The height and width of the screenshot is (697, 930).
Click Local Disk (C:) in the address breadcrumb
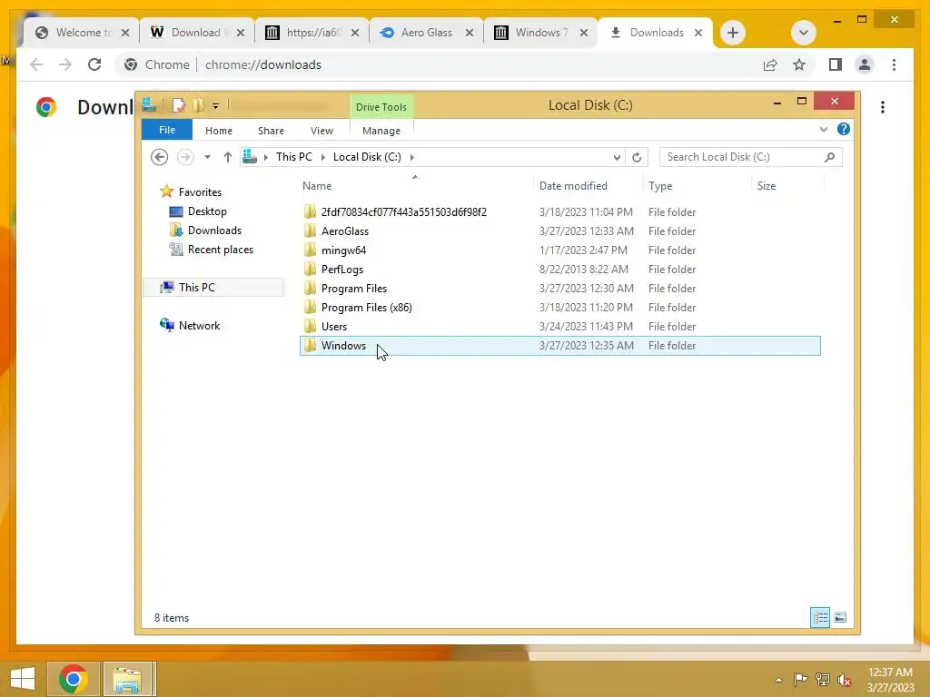(367, 156)
